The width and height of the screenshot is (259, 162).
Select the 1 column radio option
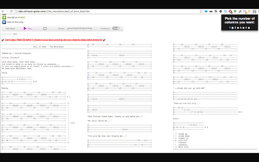pyautogui.click(x=232, y=28)
